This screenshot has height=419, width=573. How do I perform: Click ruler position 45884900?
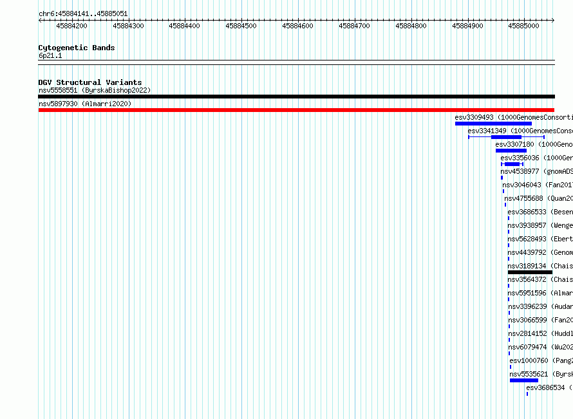[468, 26]
